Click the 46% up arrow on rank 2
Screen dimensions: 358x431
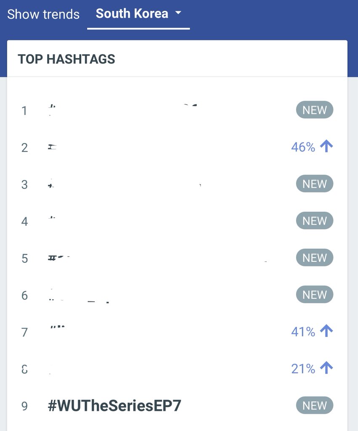(x=326, y=146)
